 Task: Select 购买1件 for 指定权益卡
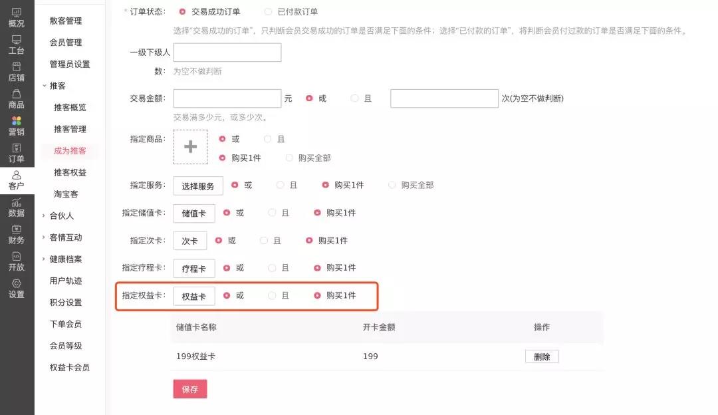pos(317,295)
